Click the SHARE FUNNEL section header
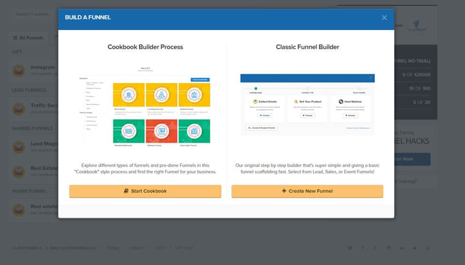This screenshot has height=265, width=465. pos(29,191)
